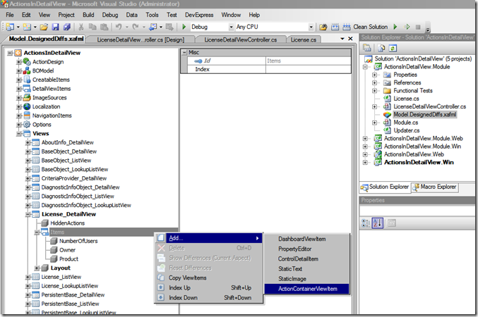Click the stop square toolbar icon
Viewport: 478px width, 317px height.
click(418, 27)
